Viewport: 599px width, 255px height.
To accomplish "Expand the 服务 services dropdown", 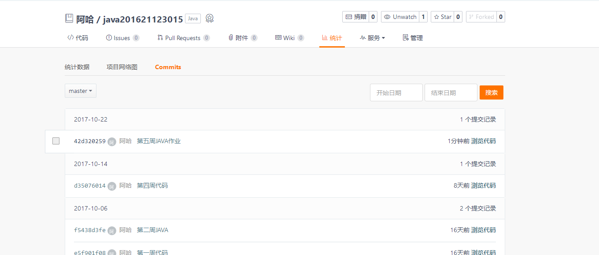I will [x=372, y=38].
